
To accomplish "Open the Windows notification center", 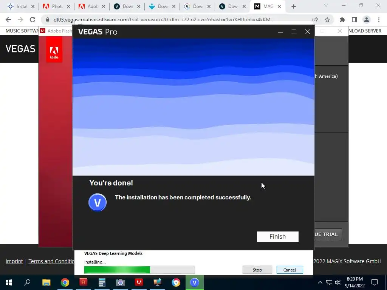I will point(375,282).
